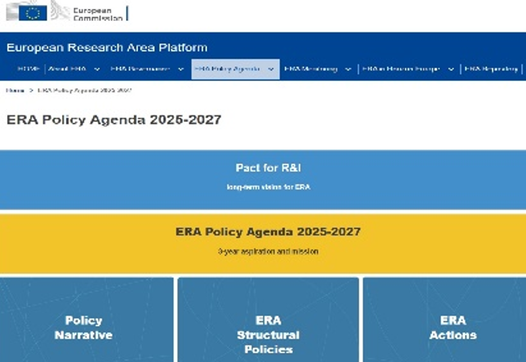Open the yellow ERA Policy Agenda 2025-2027 banner title

(268, 232)
